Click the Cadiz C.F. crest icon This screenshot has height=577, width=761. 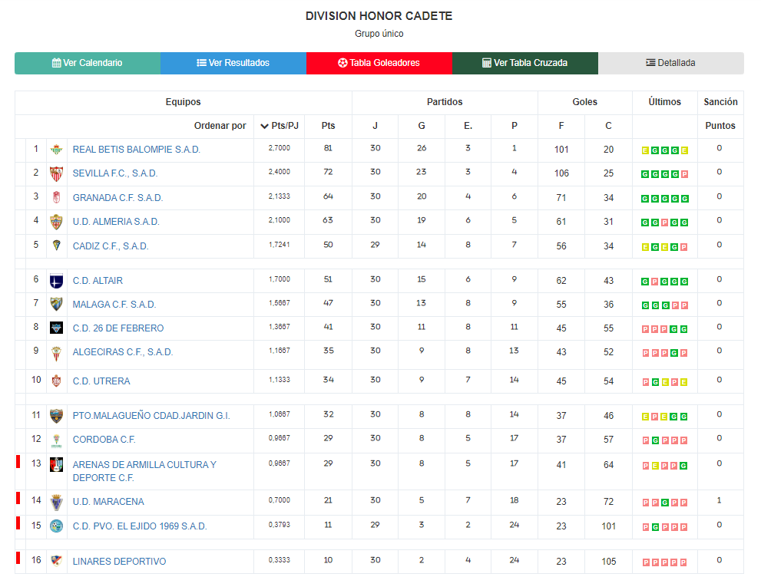click(x=56, y=246)
